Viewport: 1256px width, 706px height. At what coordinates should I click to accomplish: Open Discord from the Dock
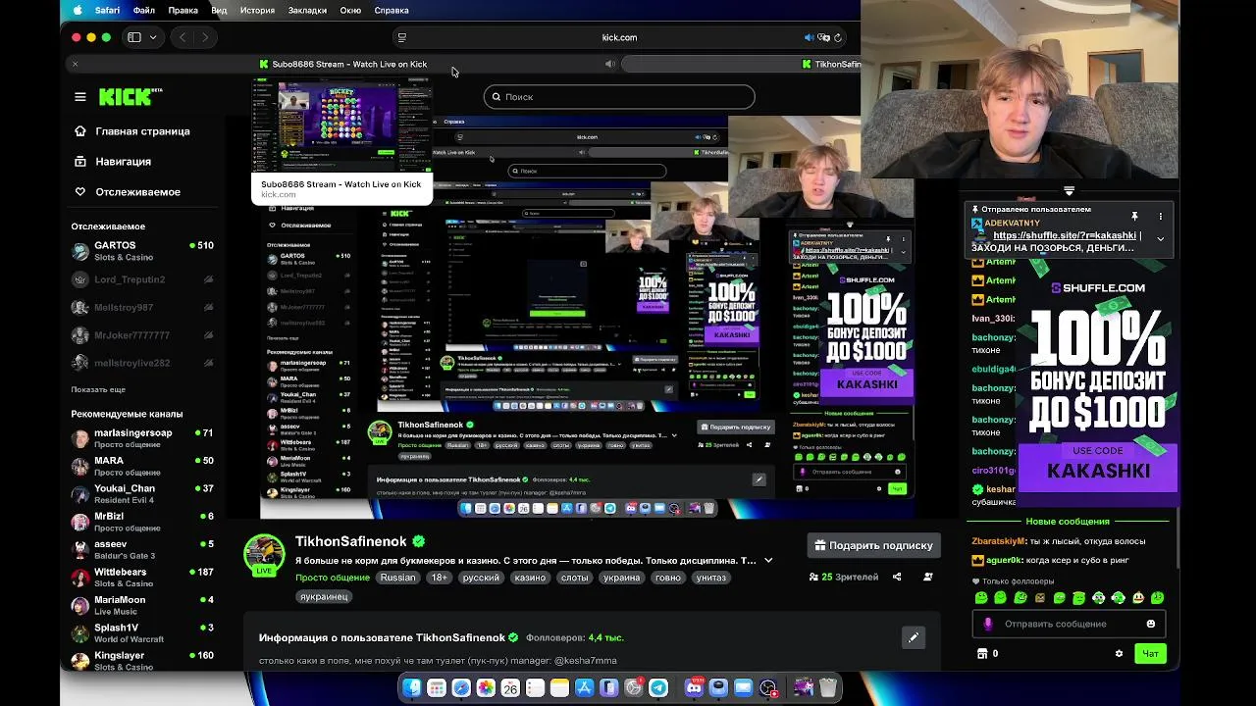pos(695,688)
